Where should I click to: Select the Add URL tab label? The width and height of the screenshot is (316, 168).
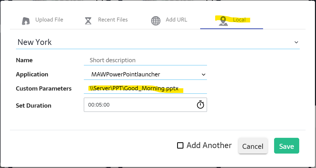coord(176,20)
